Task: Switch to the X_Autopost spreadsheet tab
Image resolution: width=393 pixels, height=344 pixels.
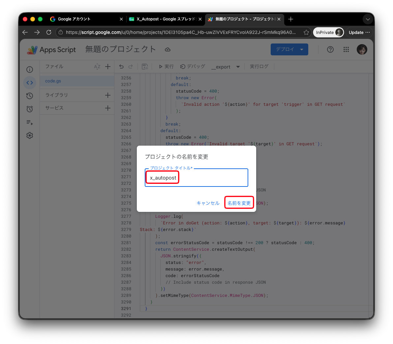Action: [166, 19]
